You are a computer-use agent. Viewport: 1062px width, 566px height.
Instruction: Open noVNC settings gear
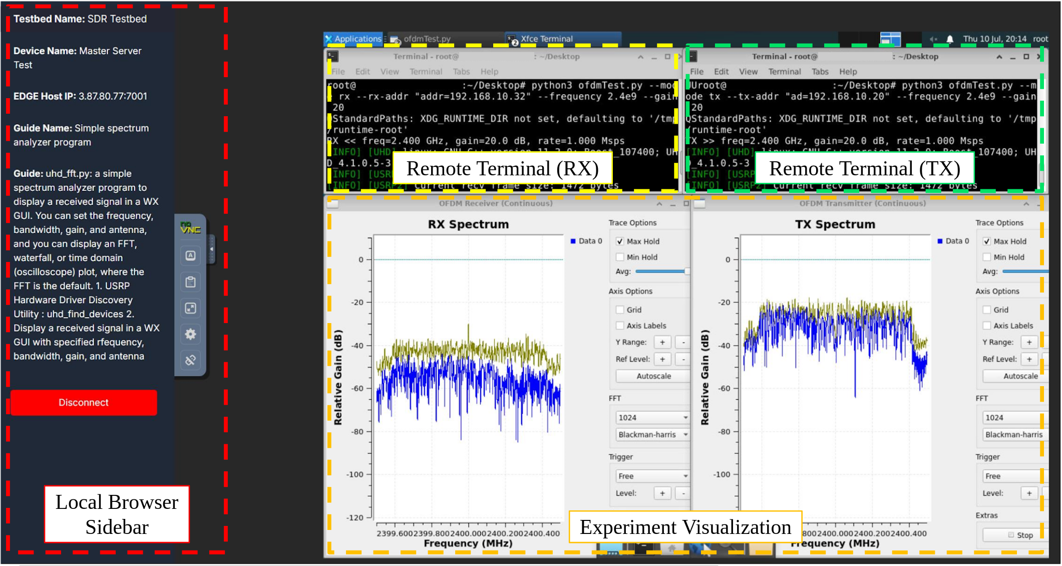pyautogui.click(x=190, y=334)
